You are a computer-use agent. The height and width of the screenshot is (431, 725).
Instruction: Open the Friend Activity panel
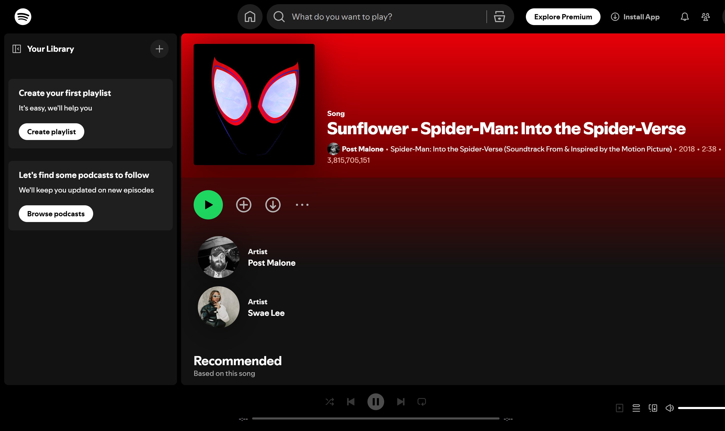coord(706,16)
